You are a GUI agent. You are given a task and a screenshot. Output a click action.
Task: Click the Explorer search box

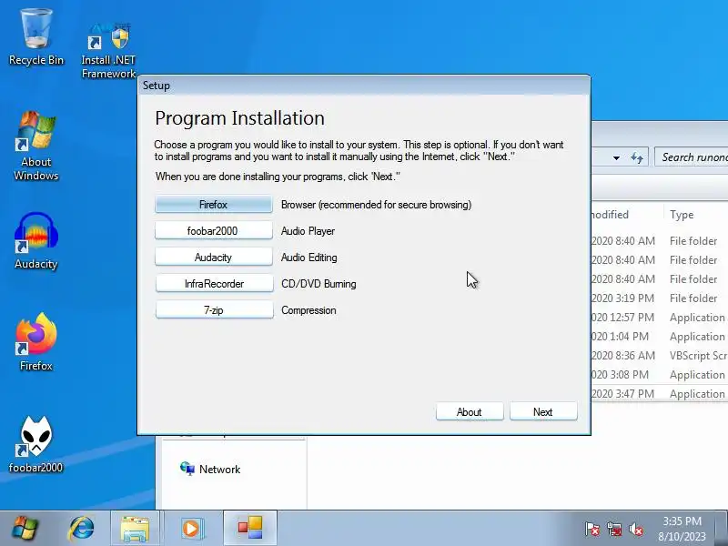692,157
